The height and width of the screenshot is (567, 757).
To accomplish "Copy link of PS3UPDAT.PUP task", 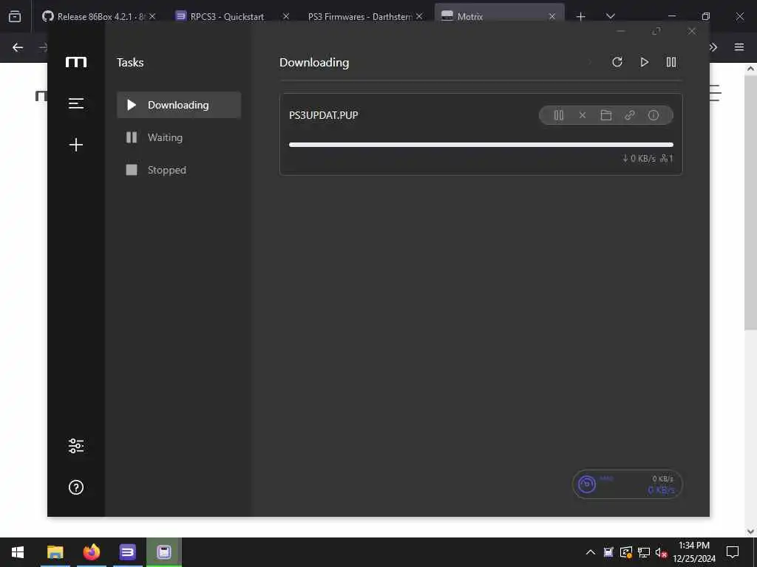I will (x=630, y=115).
